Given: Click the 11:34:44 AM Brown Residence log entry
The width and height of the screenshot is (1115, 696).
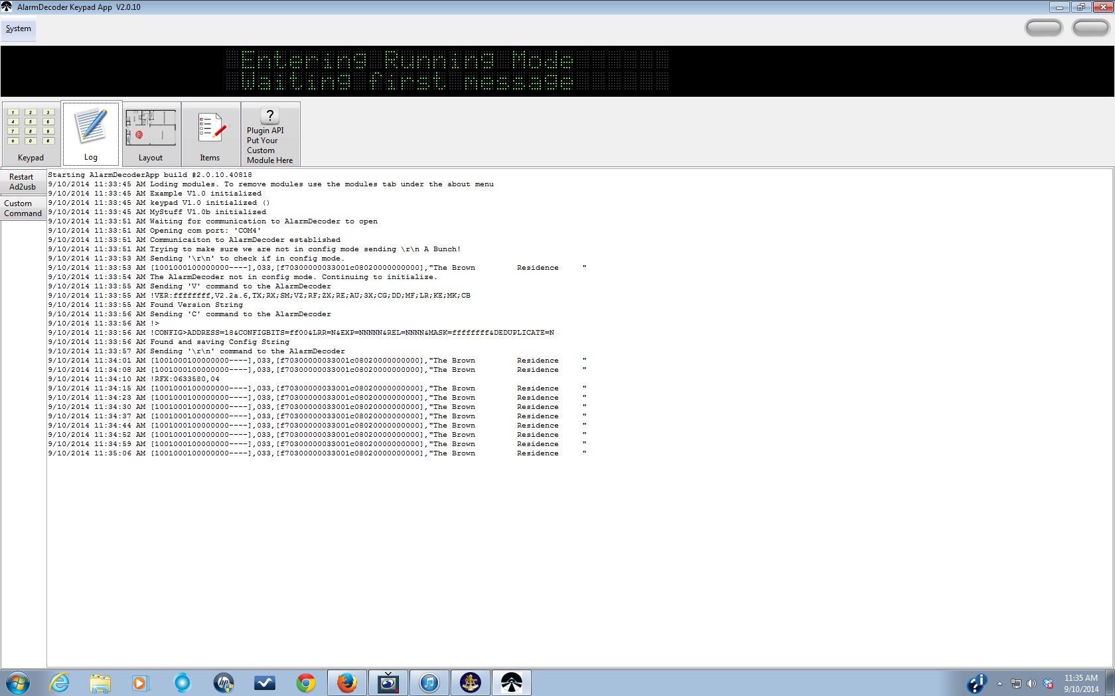Looking at the screenshot, I should pos(317,426).
